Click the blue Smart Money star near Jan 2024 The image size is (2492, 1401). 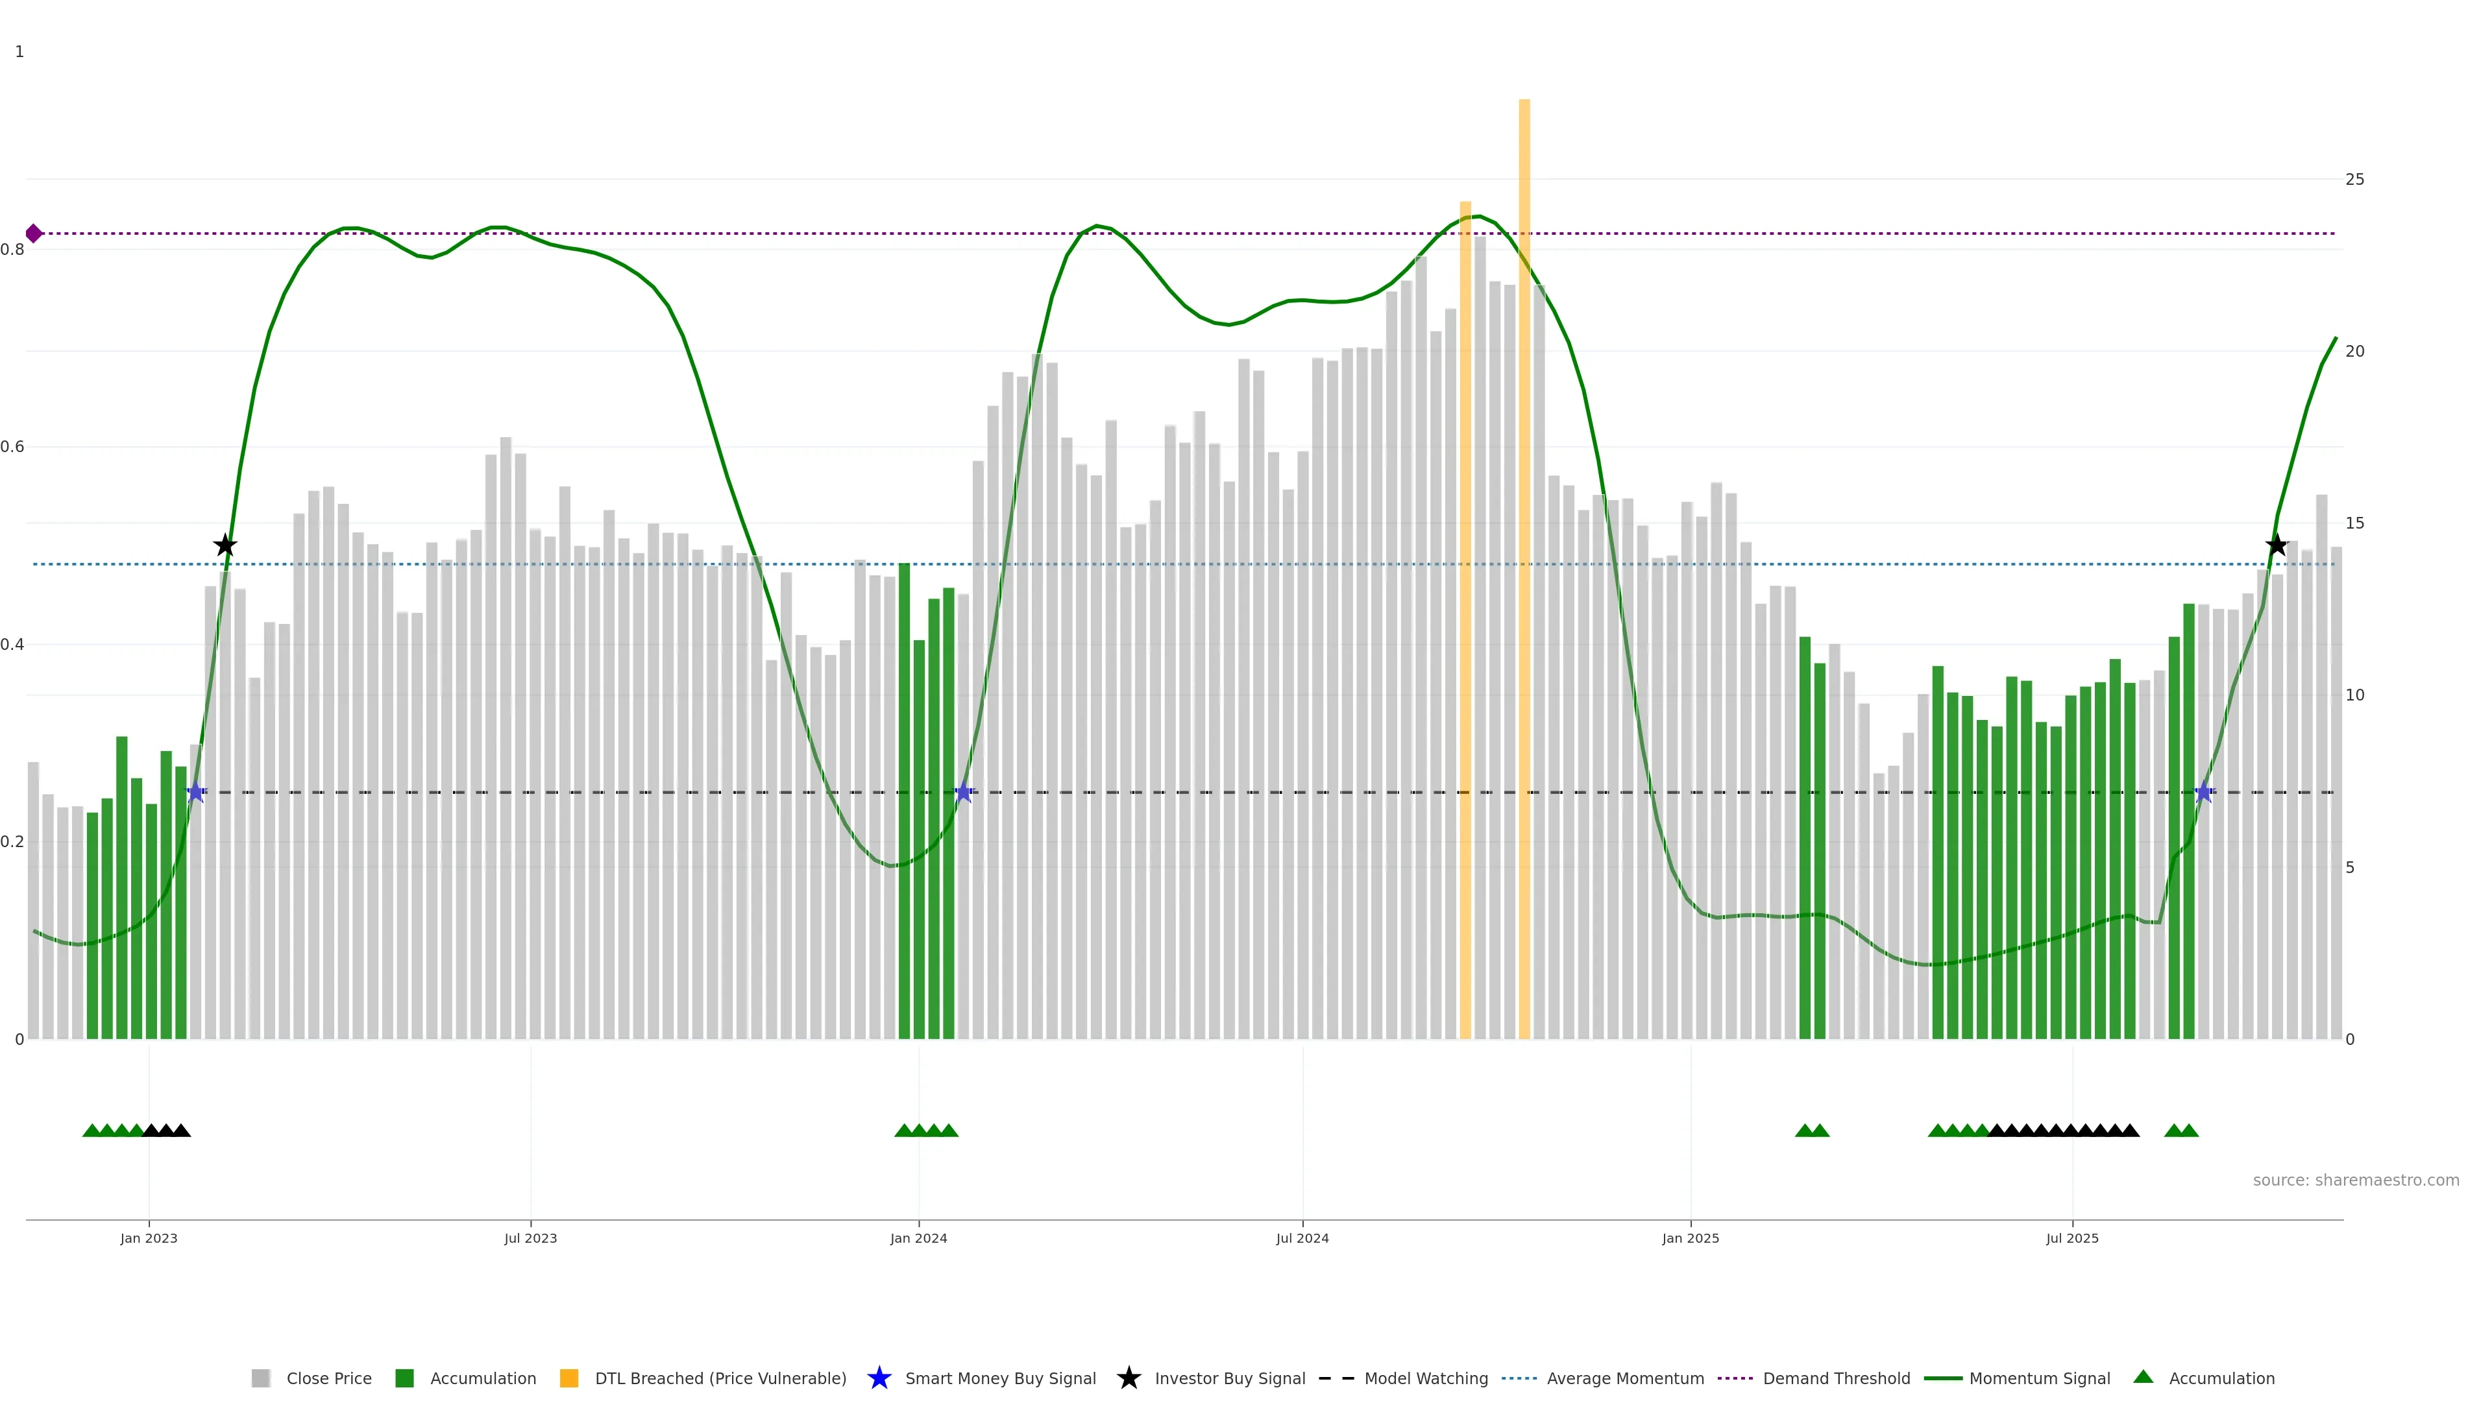point(964,793)
